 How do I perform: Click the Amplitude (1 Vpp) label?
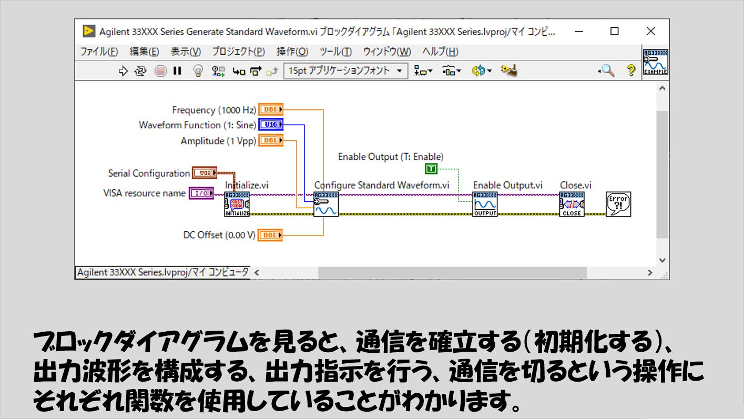click(218, 141)
